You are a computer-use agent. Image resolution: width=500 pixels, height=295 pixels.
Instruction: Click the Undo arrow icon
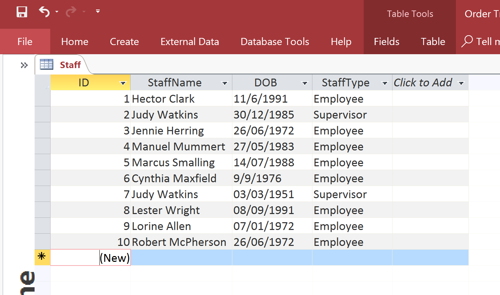[44, 12]
